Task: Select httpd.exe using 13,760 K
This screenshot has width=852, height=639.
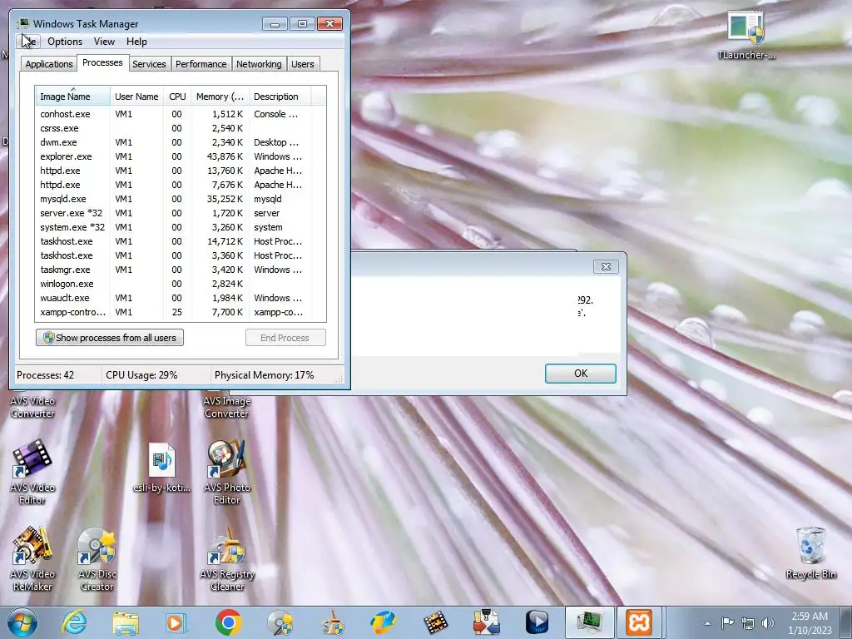Action: click(181, 171)
